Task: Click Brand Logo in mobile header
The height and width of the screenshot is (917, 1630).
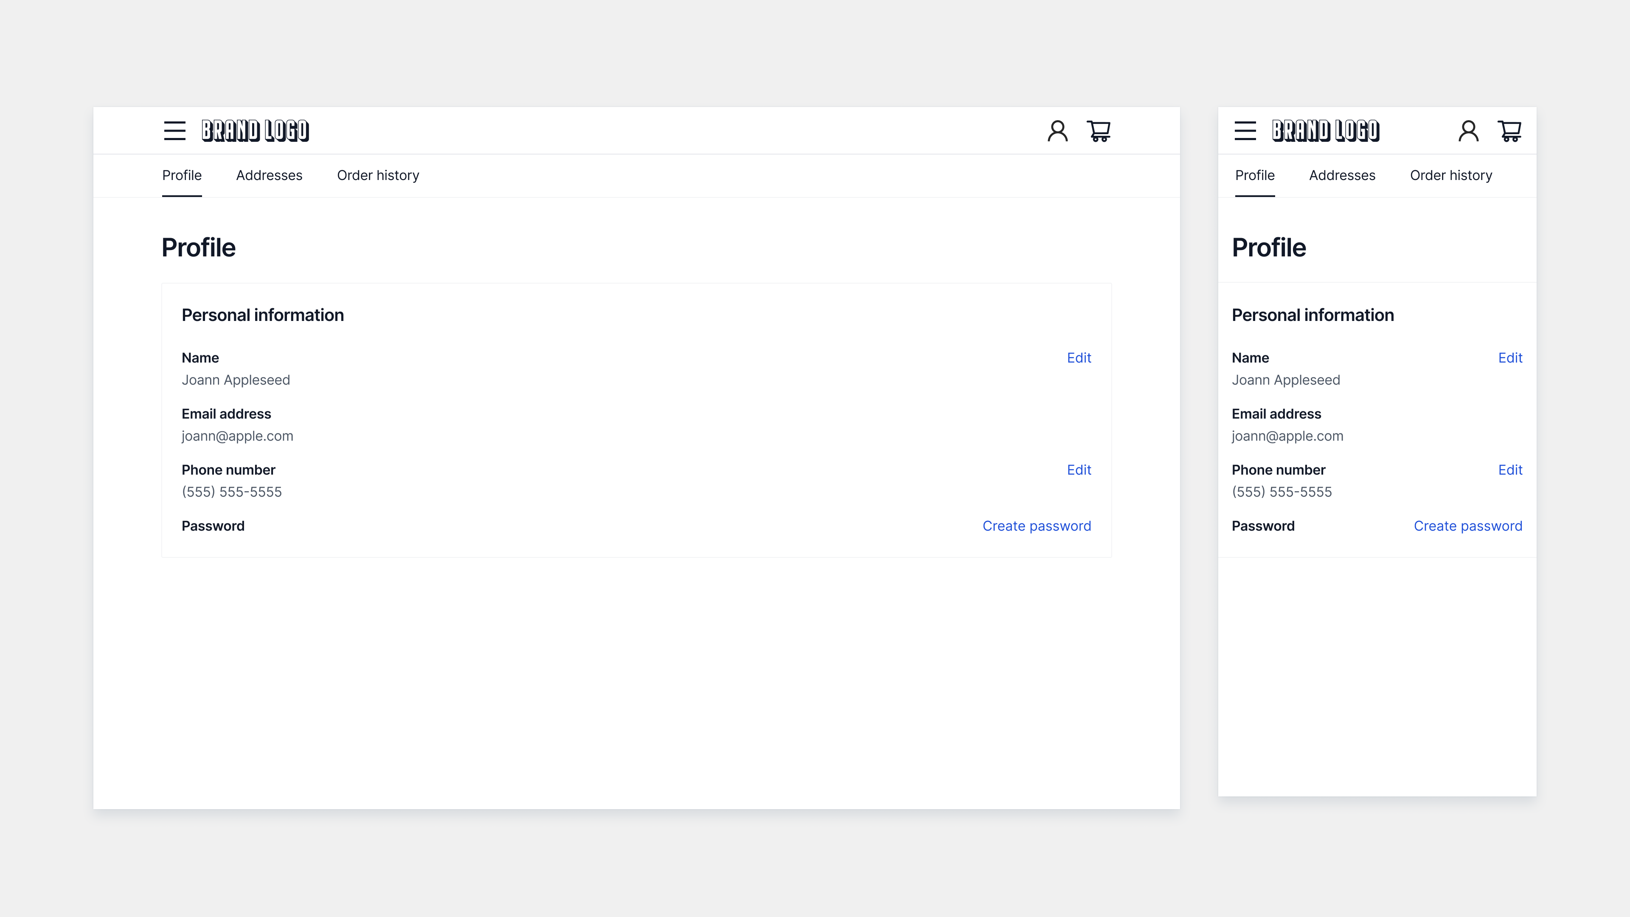Action: tap(1326, 131)
